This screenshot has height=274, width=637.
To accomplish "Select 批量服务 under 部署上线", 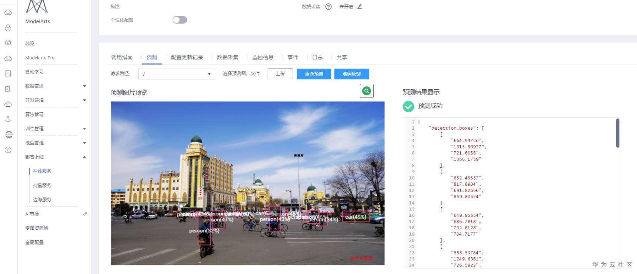I will [42, 185].
